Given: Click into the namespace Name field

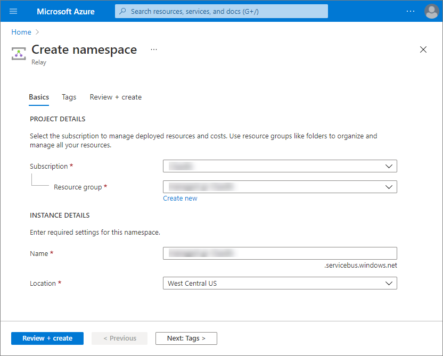Looking at the screenshot, I should click(x=280, y=253).
